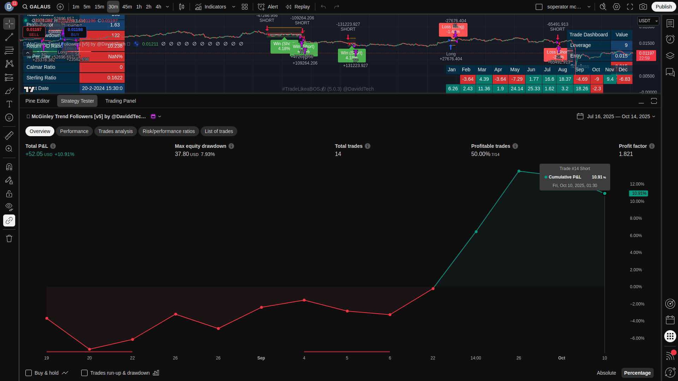
Task: Activate the Magnet mode icon
Action: pyautogui.click(x=9, y=167)
